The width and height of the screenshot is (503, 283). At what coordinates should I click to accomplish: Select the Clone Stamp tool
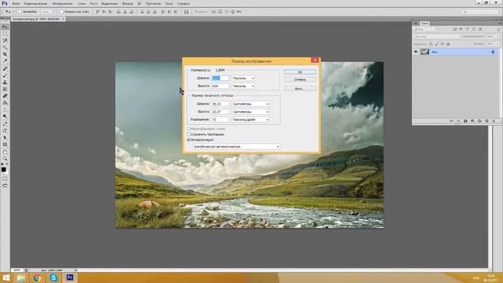(5, 82)
